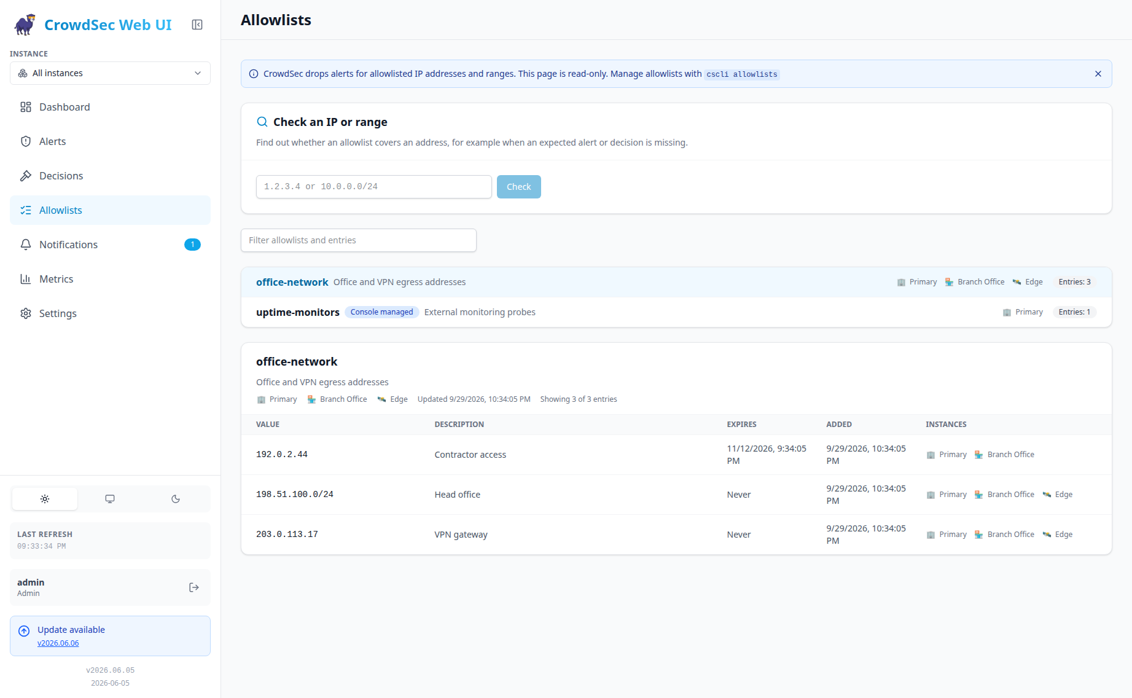Image resolution: width=1132 pixels, height=698 pixels.
Task: Click the 192.0.2.44 value
Action: pyautogui.click(x=282, y=455)
